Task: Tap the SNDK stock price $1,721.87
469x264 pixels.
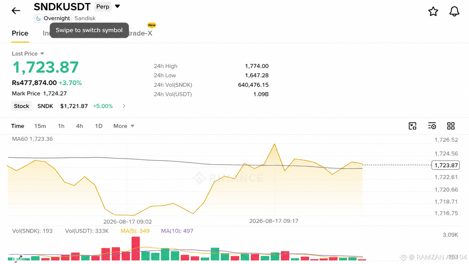Action: [74, 106]
